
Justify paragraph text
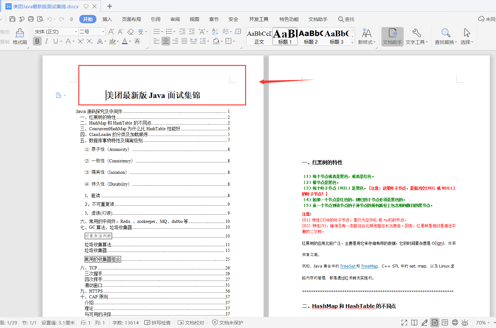click(184, 41)
